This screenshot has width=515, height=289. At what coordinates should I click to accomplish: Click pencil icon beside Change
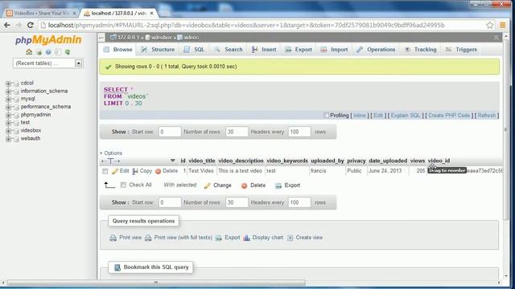point(207,185)
